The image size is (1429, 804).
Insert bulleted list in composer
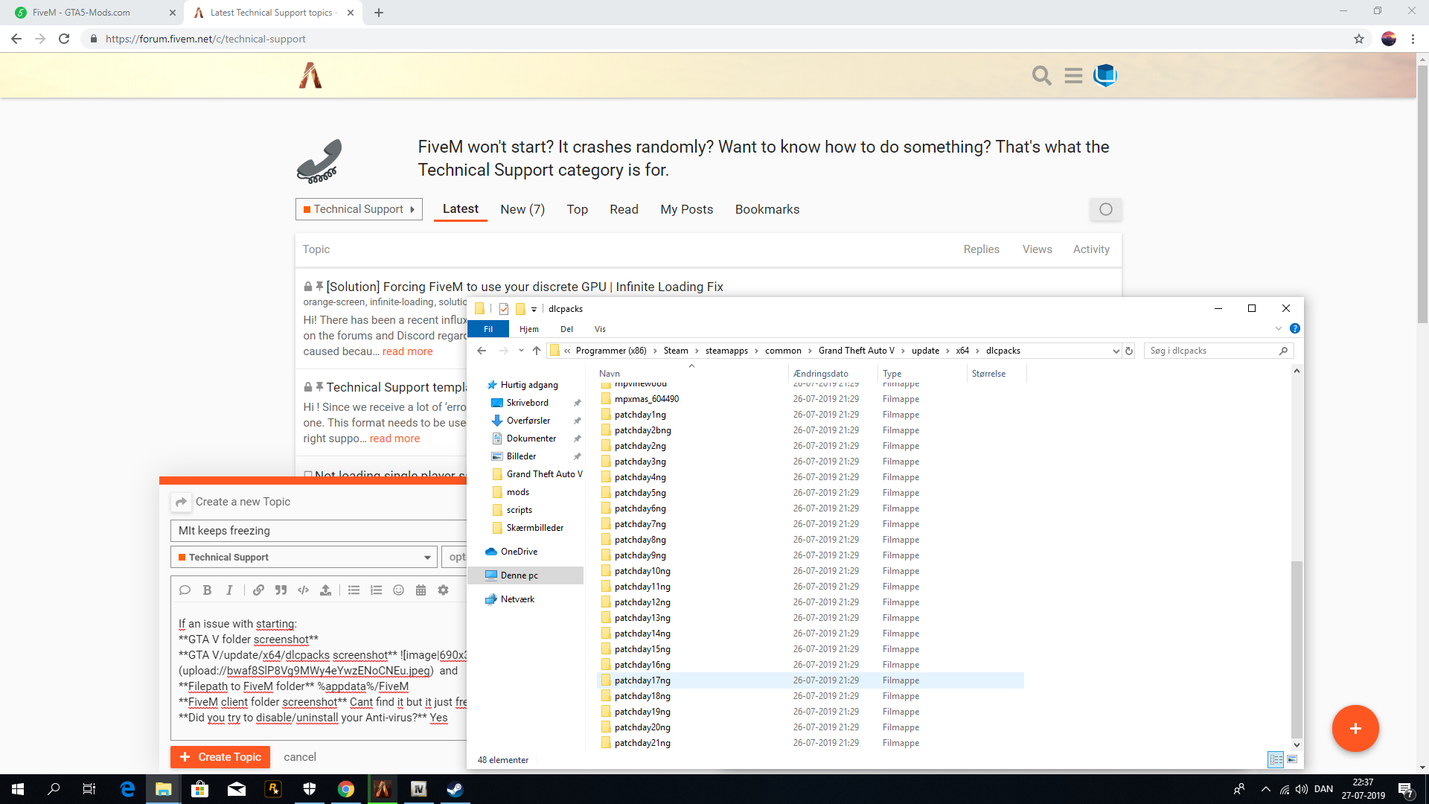pyautogui.click(x=354, y=590)
